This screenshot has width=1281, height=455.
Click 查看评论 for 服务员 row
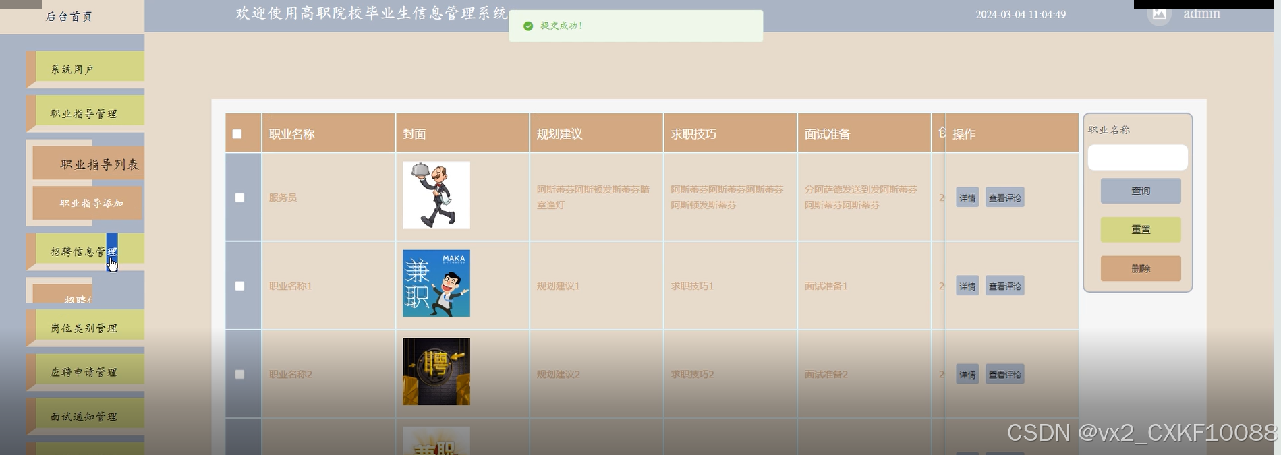pyautogui.click(x=1004, y=198)
